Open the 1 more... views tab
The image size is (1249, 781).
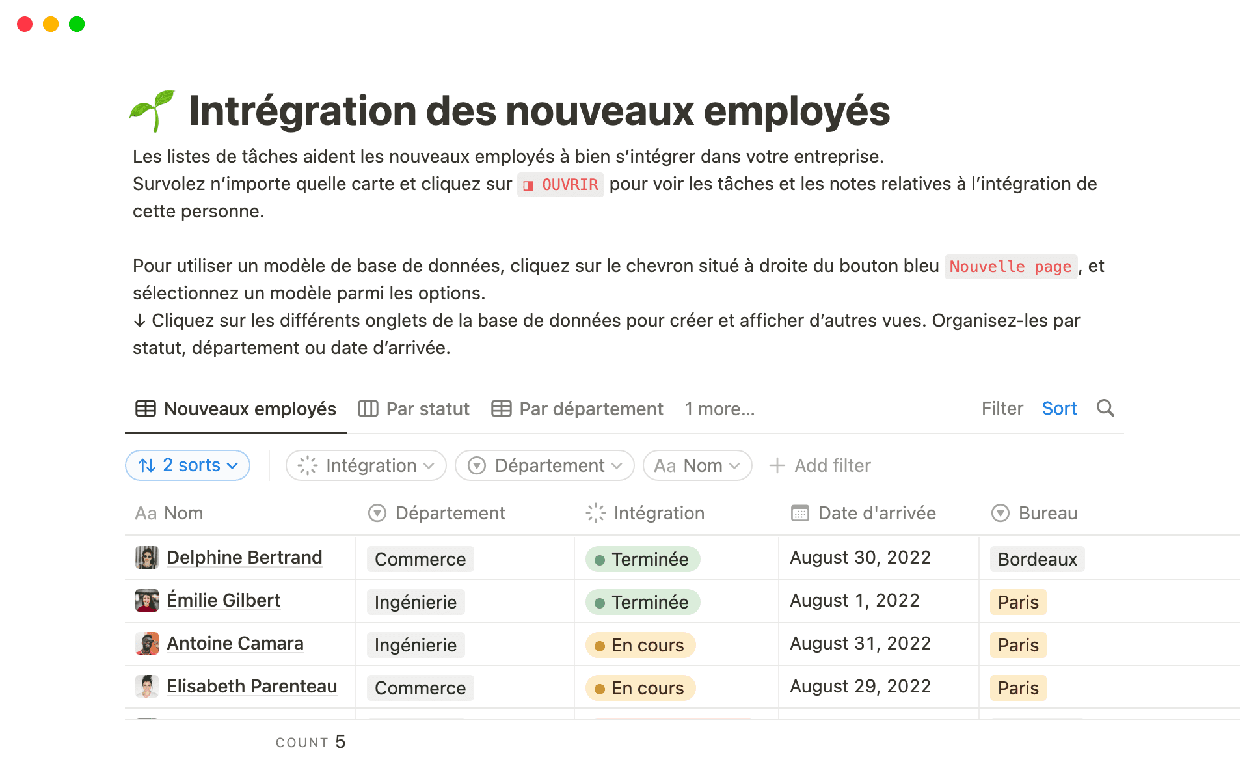(719, 409)
